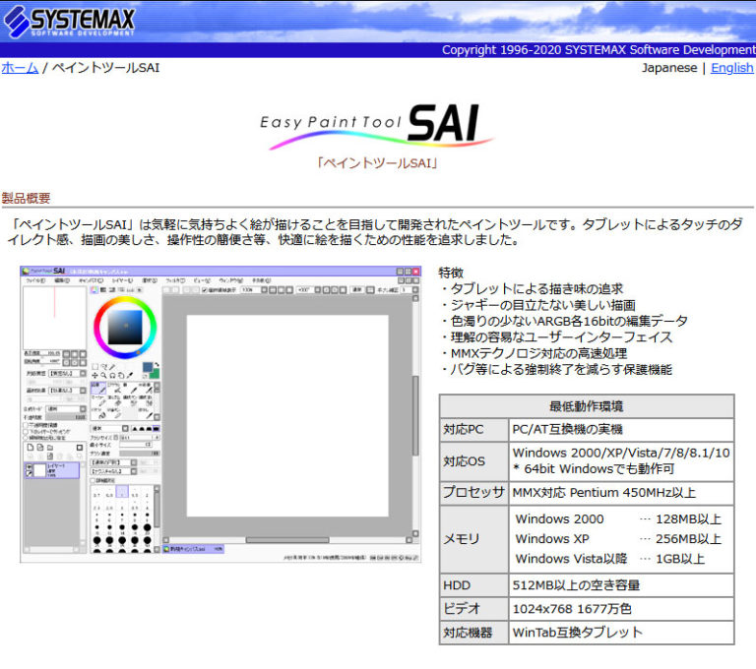Toggle the first checkbox under the opacity slider
The image size is (756, 669).
[x=26, y=425]
